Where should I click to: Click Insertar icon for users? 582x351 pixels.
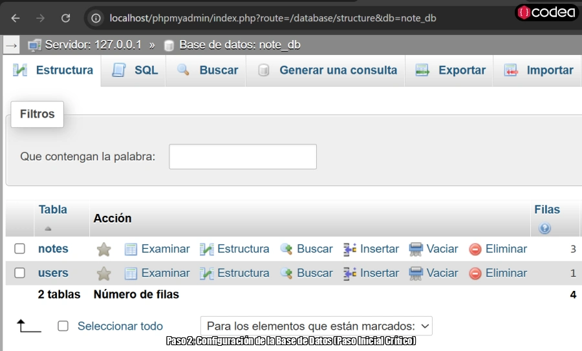coord(350,274)
